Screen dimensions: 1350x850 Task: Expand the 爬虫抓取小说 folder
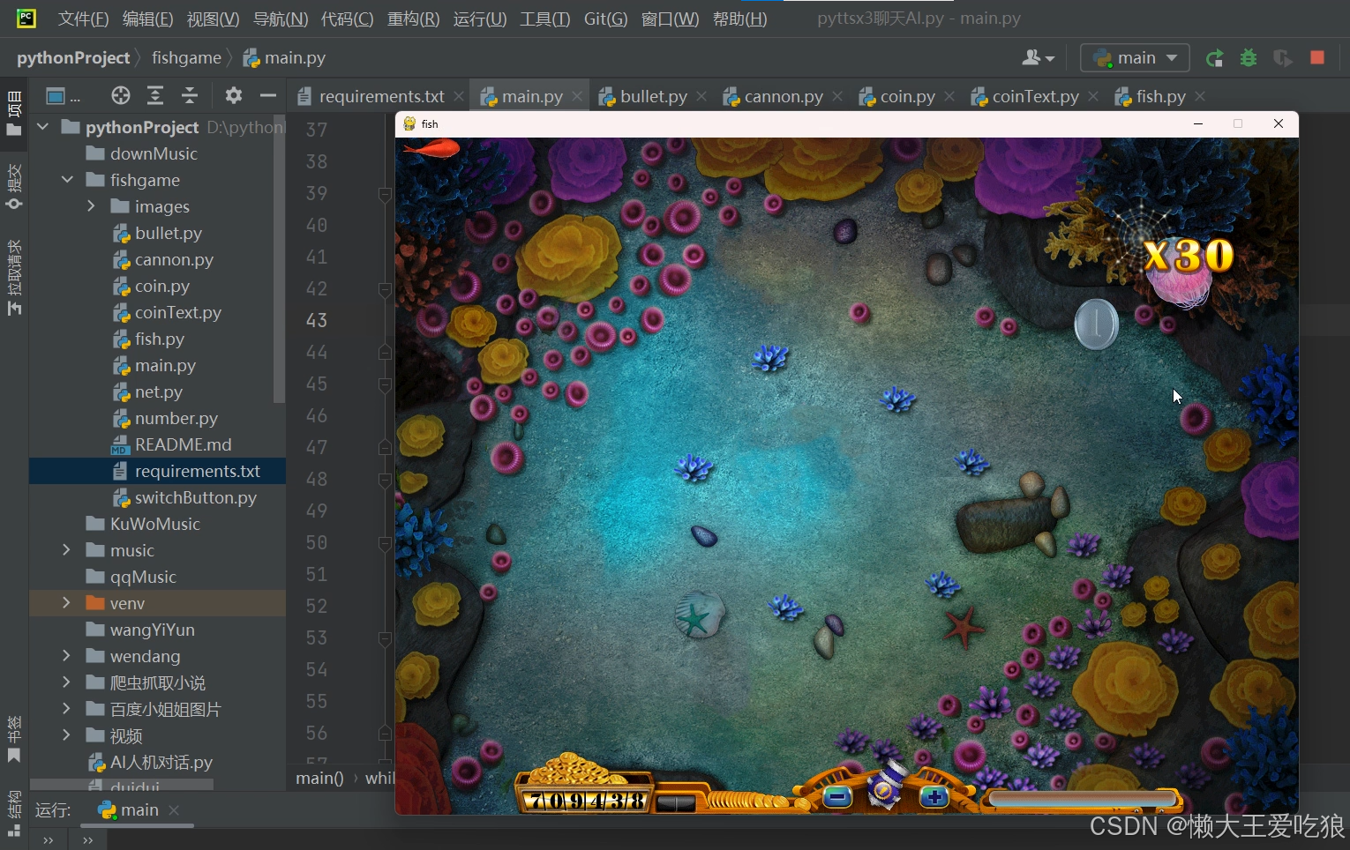(x=66, y=682)
